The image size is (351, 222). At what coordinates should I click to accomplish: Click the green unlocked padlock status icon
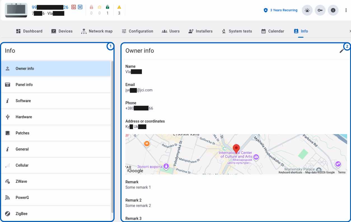pos(107,7)
